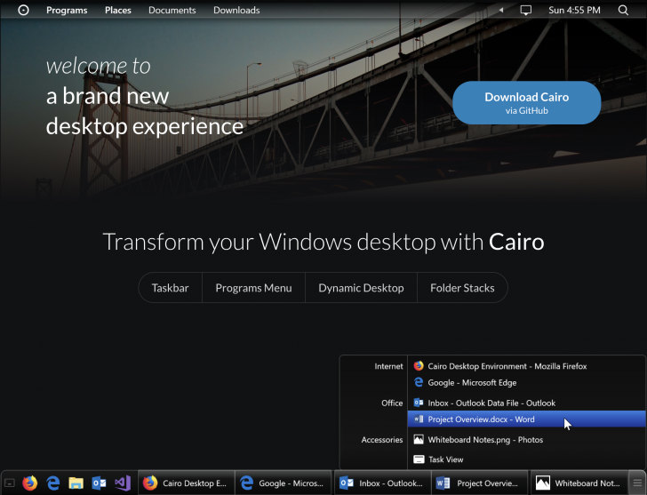Switch to the Taskbar tab
This screenshot has width=647, height=495.
170,288
